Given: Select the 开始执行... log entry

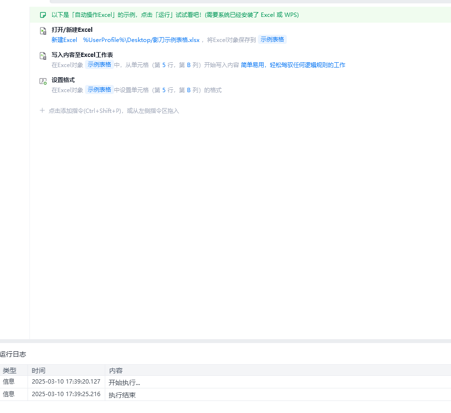Looking at the screenshot, I should coord(124,383).
